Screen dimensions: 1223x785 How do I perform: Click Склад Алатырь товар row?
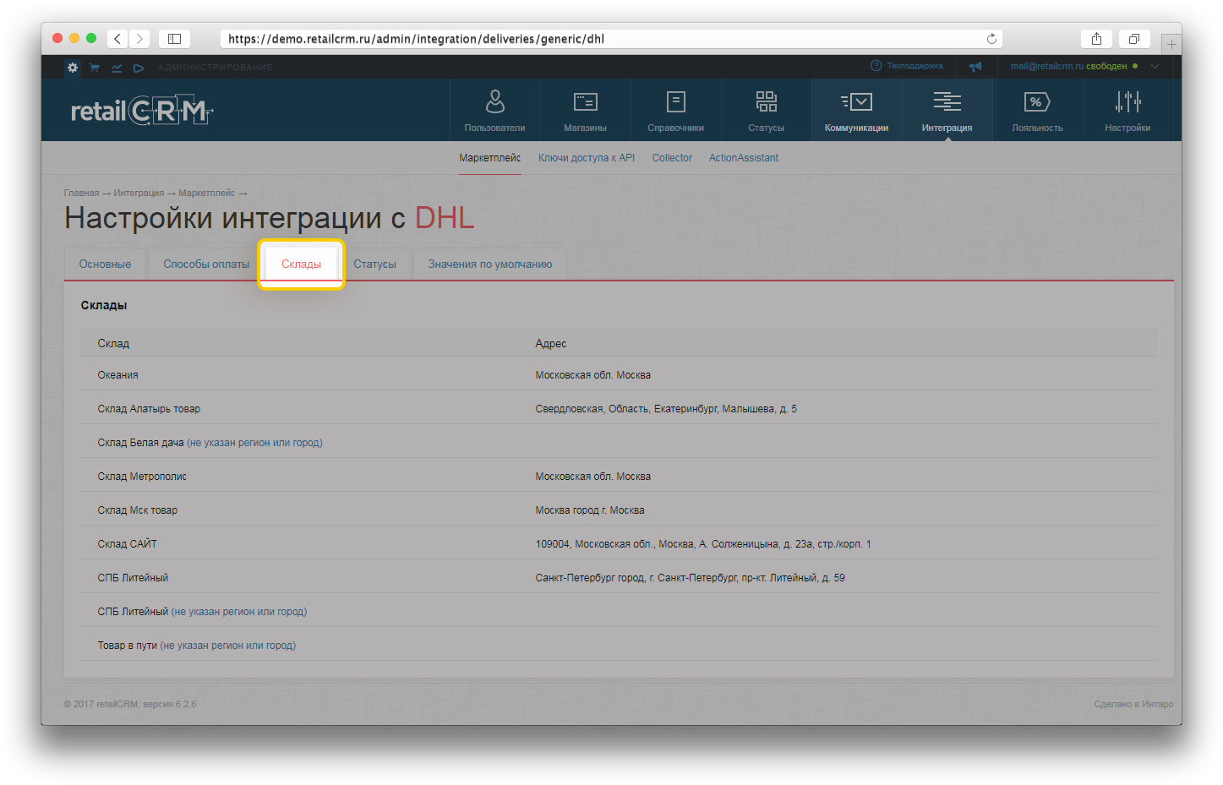click(x=619, y=409)
